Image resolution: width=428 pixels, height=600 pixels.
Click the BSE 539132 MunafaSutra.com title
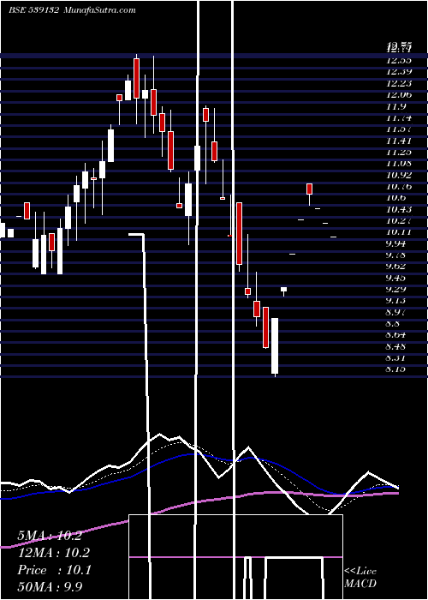[72, 10]
